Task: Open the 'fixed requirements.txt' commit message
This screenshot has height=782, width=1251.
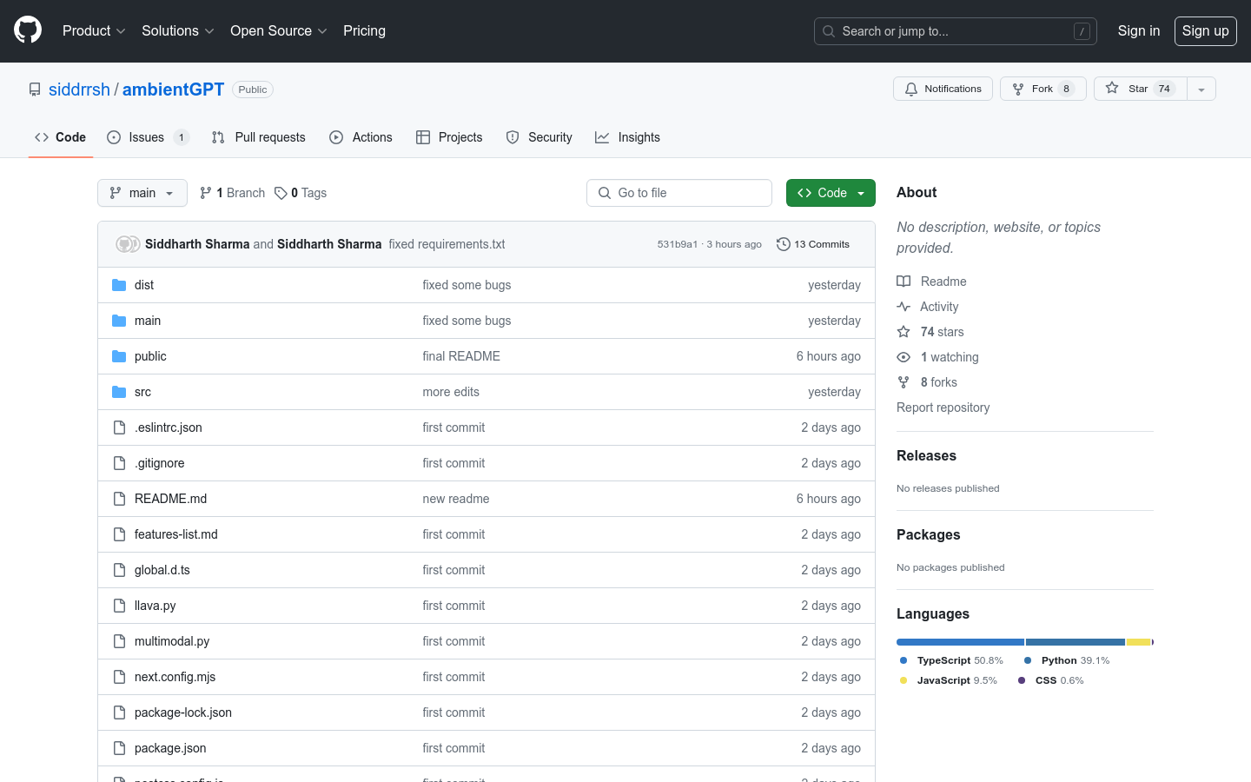Action: click(447, 244)
